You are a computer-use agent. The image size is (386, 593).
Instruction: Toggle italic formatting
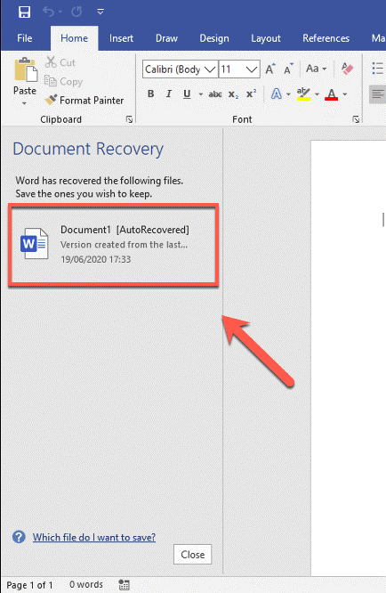click(x=168, y=93)
